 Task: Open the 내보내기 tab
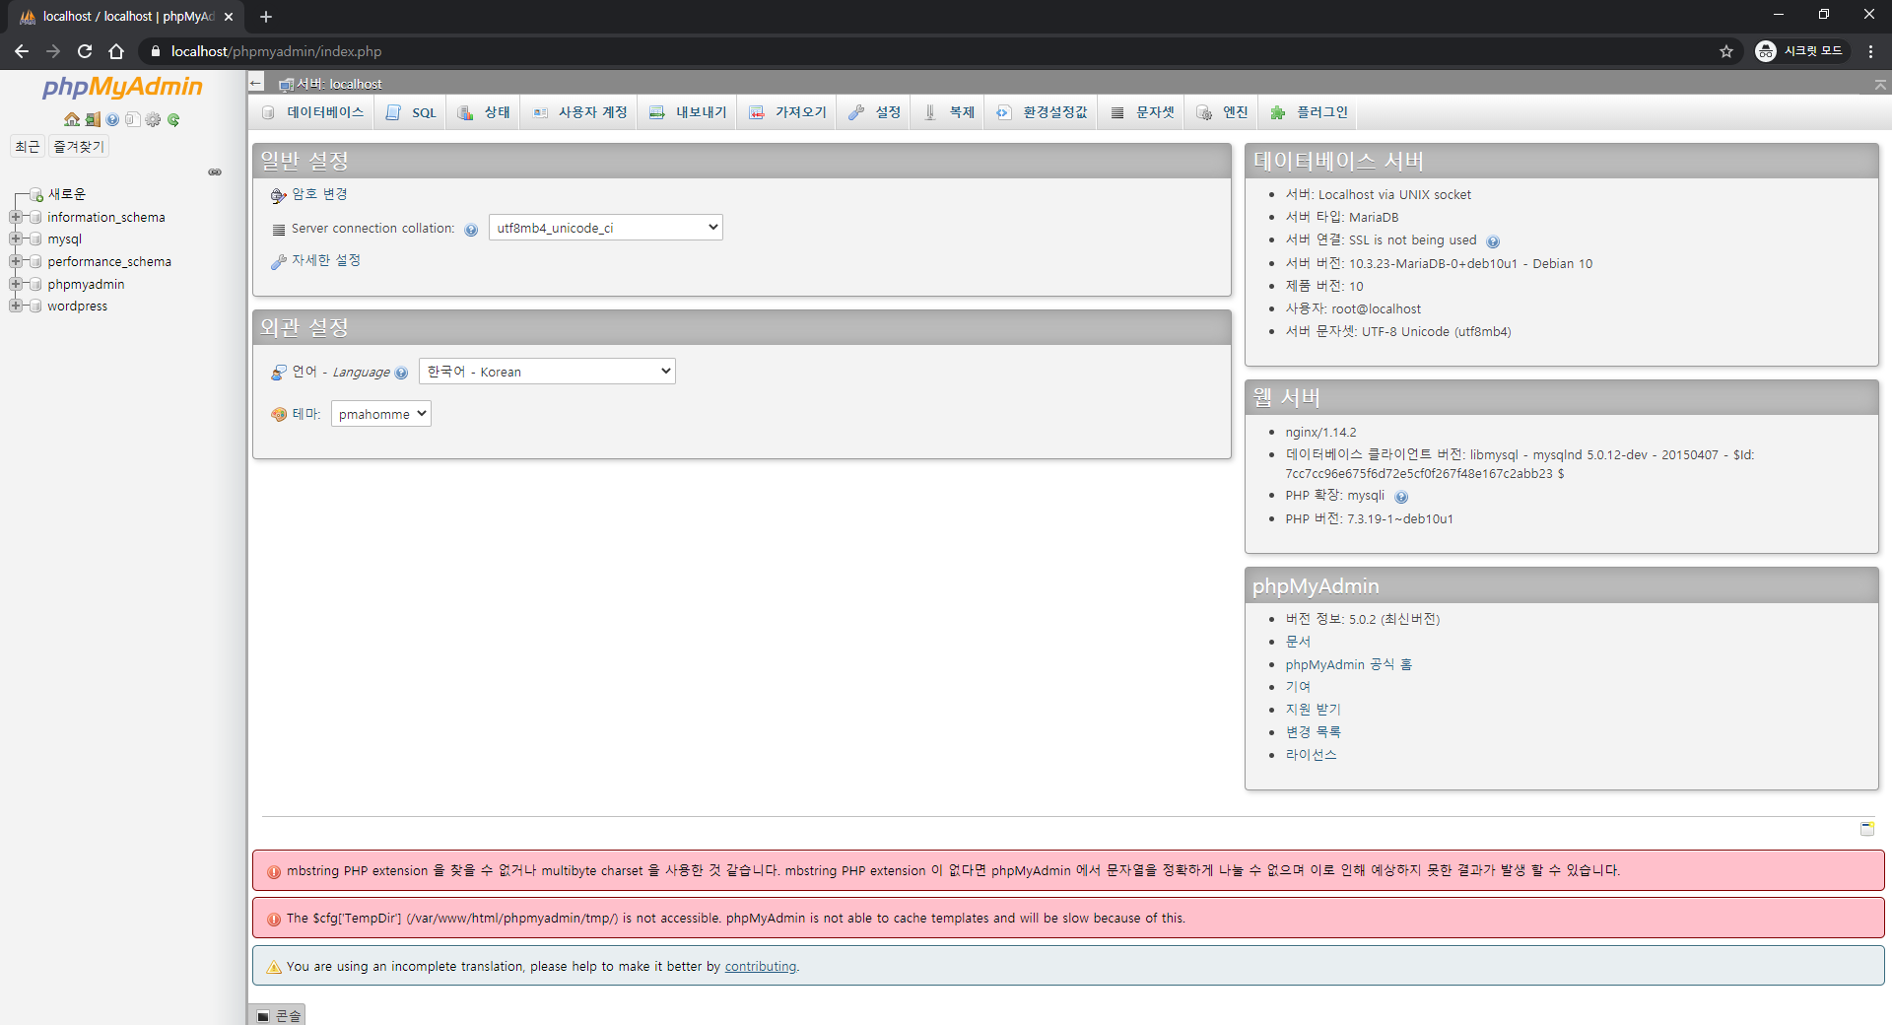pyautogui.click(x=688, y=112)
